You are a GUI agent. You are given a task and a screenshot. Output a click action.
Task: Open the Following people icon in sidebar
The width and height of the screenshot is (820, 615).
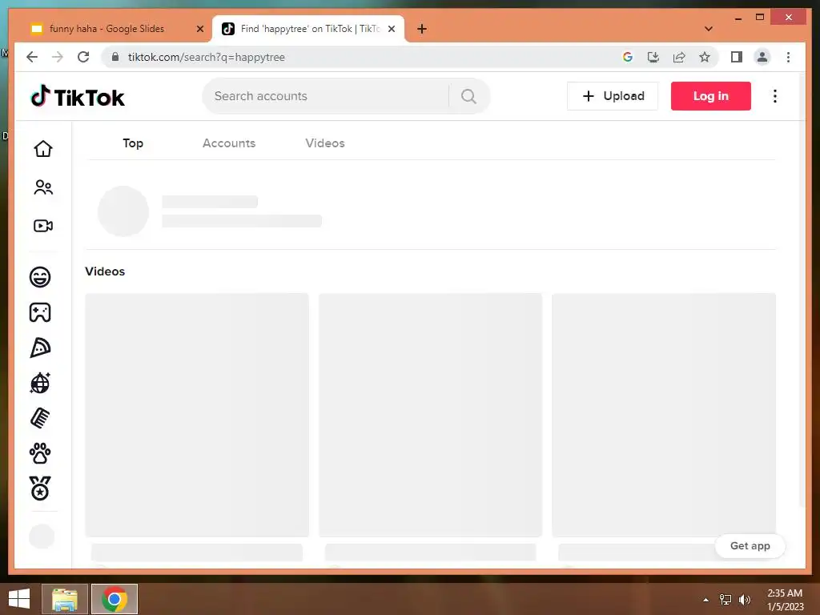pos(43,187)
